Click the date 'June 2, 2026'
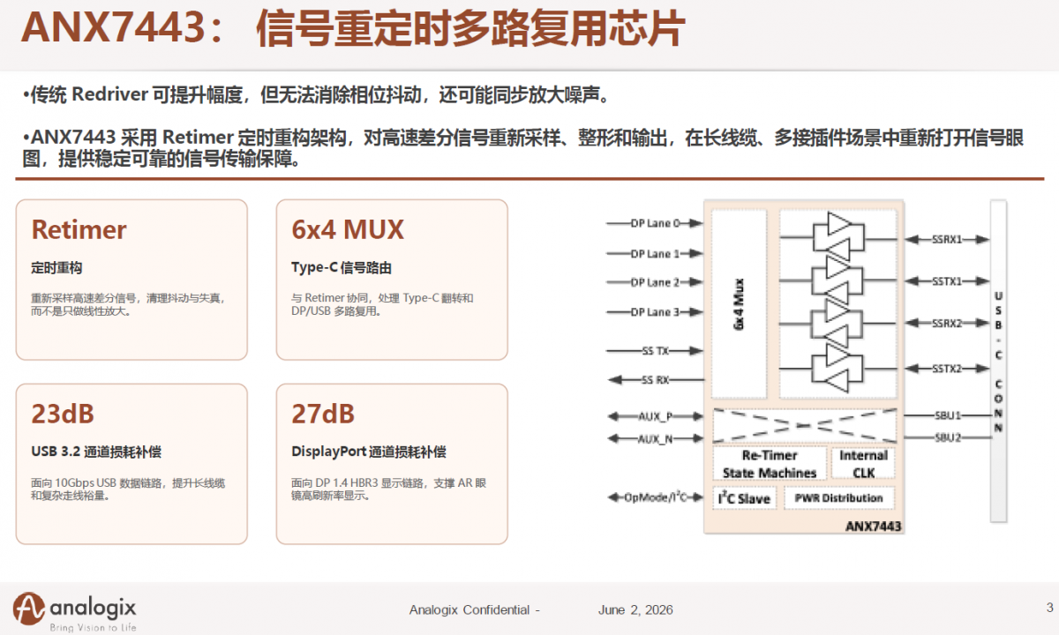This screenshot has width=1059, height=635. pos(635,610)
